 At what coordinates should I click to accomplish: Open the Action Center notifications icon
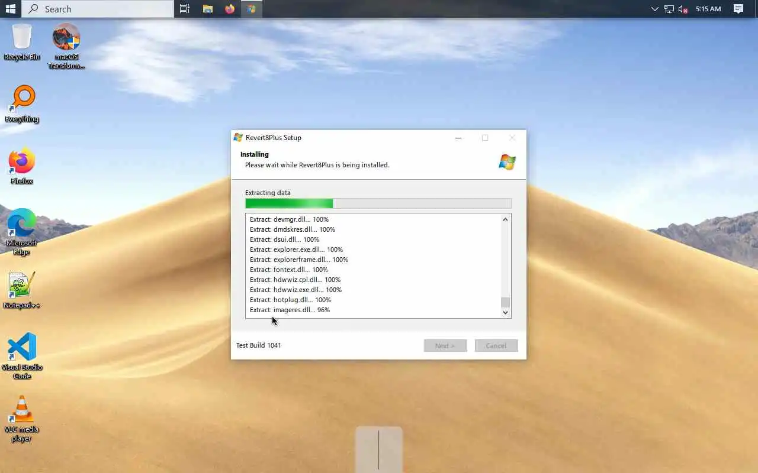[738, 9]
